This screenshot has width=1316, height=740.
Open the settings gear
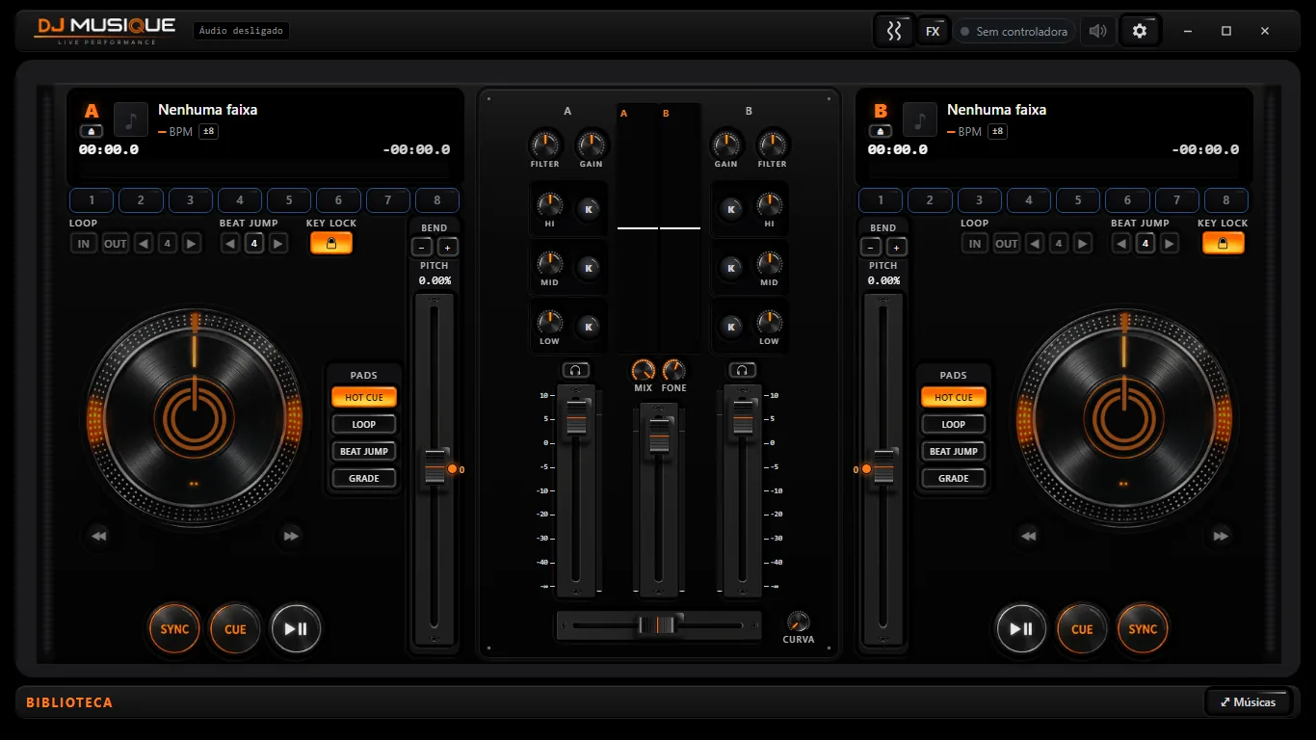click(x=1140, y=31)
